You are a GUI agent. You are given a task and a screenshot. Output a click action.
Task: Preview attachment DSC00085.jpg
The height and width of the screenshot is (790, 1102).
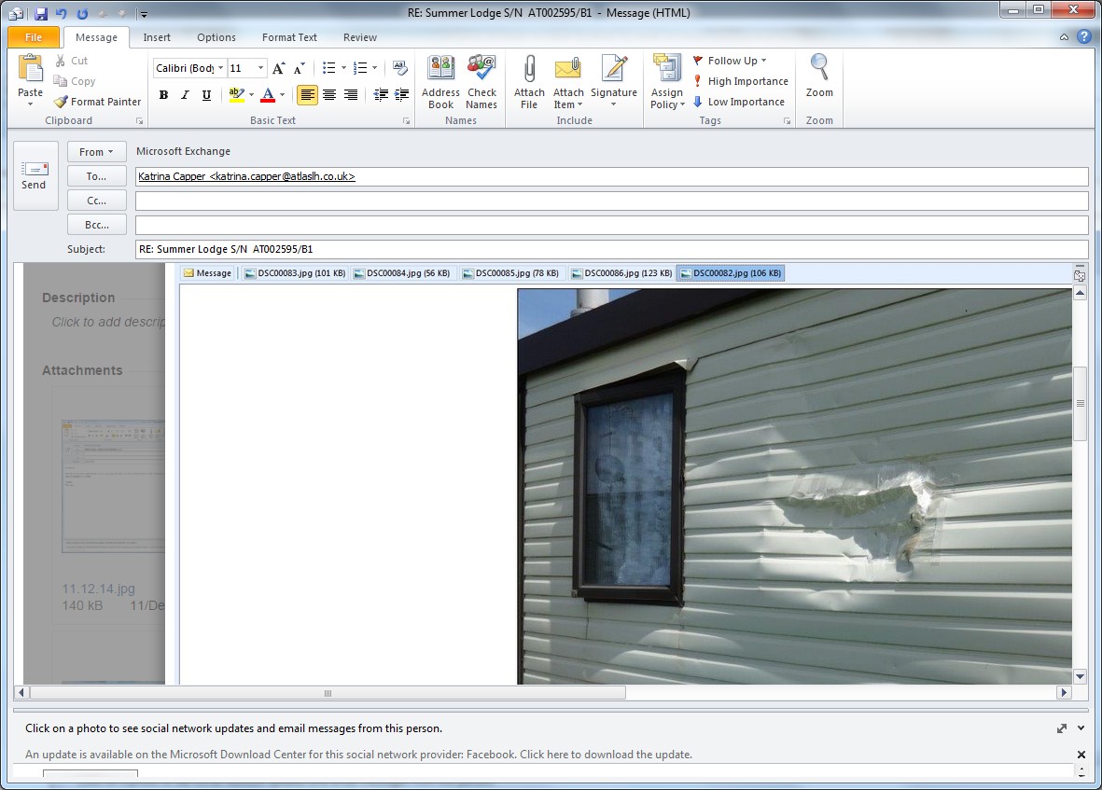point(511,273)
